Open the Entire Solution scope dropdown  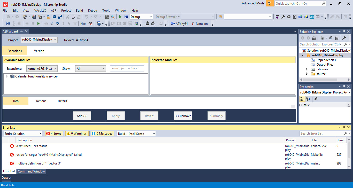point(23,134)
